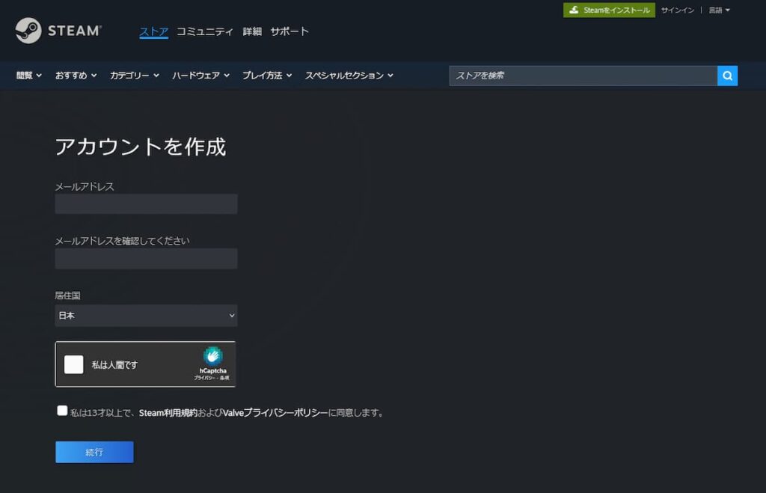Image resolution: width=766 pixels, height=493 pixels.
Task: Focus the メールアドレス input field
Action: 146,203
